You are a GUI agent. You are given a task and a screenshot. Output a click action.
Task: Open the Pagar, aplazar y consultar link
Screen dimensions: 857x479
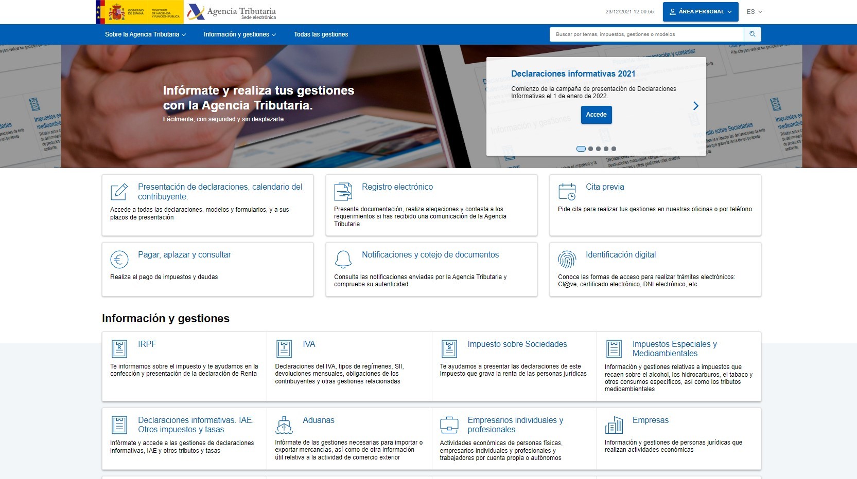pos(184,255)
